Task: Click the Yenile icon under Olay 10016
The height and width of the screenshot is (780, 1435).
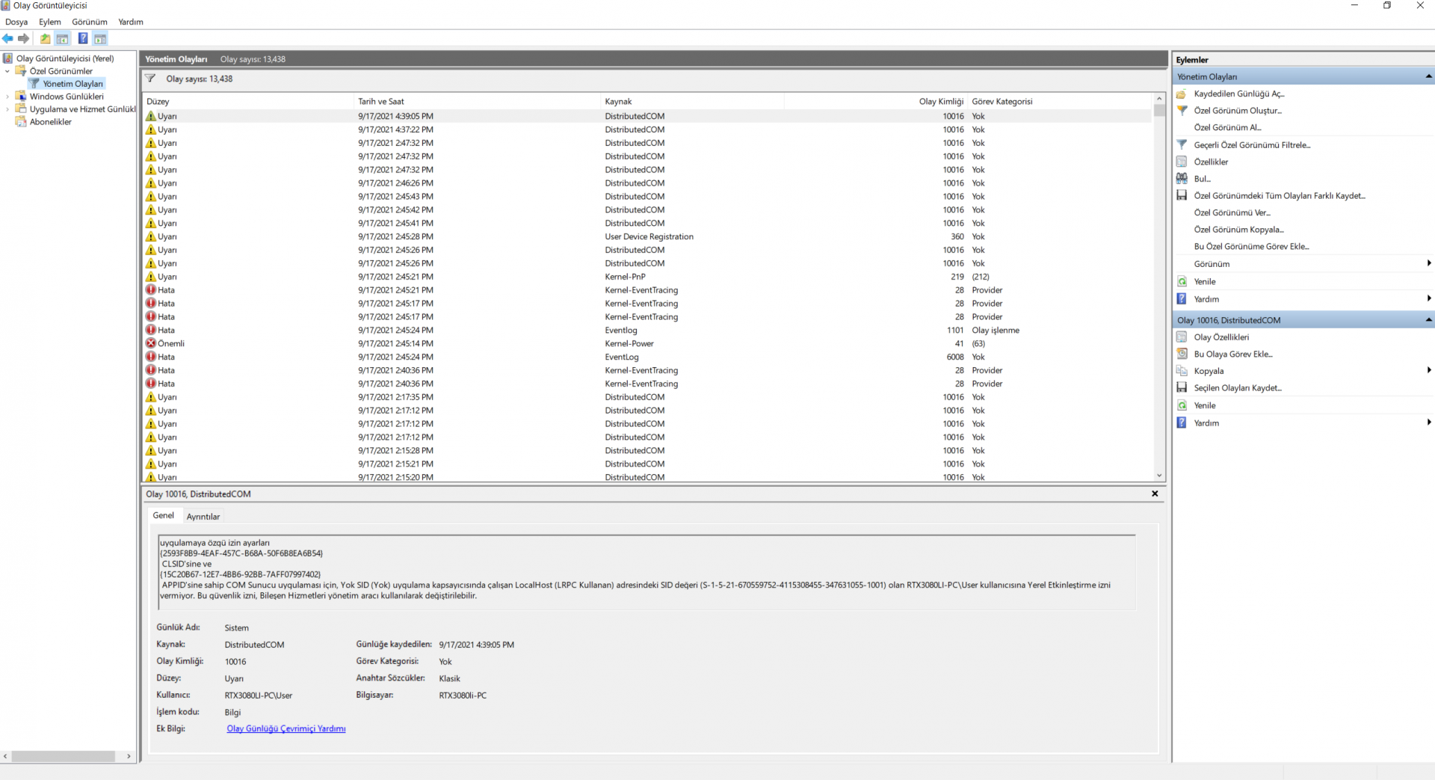Action: 1182,405
